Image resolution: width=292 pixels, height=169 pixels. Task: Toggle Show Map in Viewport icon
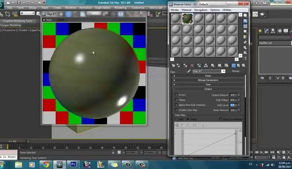click(x=226, y=65)
